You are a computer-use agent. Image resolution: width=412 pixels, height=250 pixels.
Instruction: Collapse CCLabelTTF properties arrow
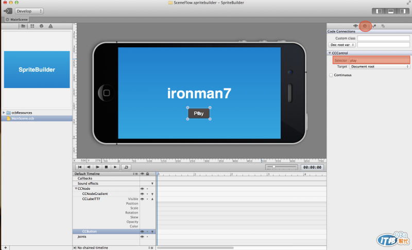[152, 199]
